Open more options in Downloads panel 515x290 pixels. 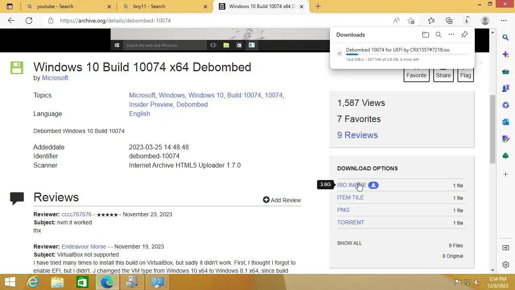pyautogui.click(x=451, y=35)
